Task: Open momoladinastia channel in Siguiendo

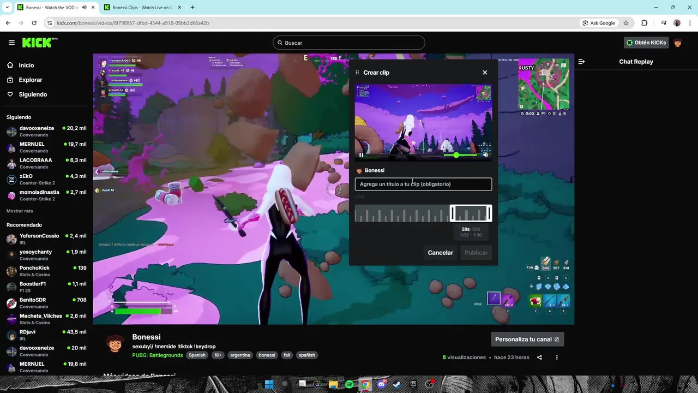Action: 46,195
